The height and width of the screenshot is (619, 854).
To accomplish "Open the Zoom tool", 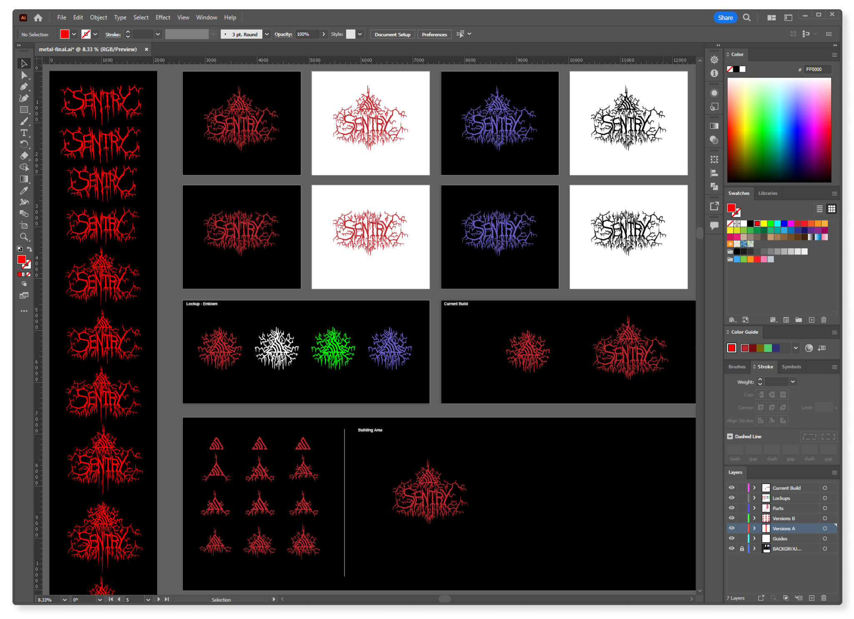I will 24,237.
